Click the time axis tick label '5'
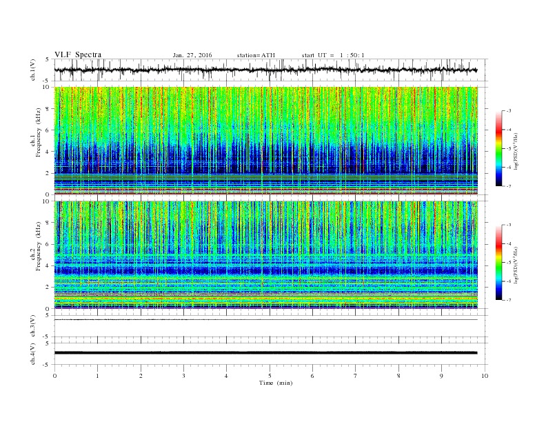This screenshot has width=546, height=422. [270, 376]
